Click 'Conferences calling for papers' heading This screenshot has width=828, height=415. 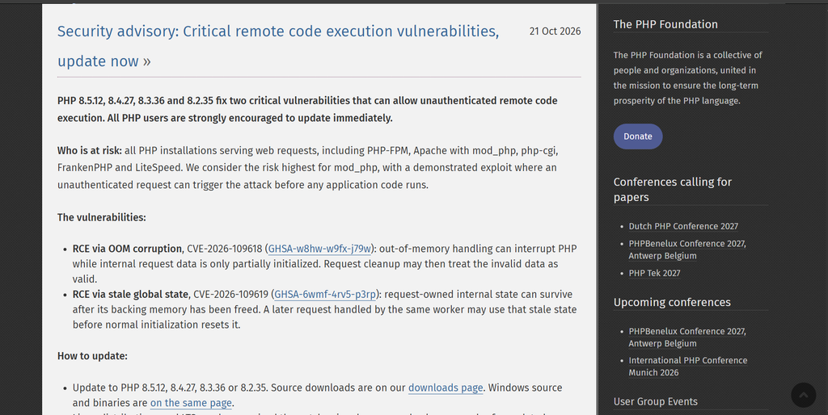point(672,189)
